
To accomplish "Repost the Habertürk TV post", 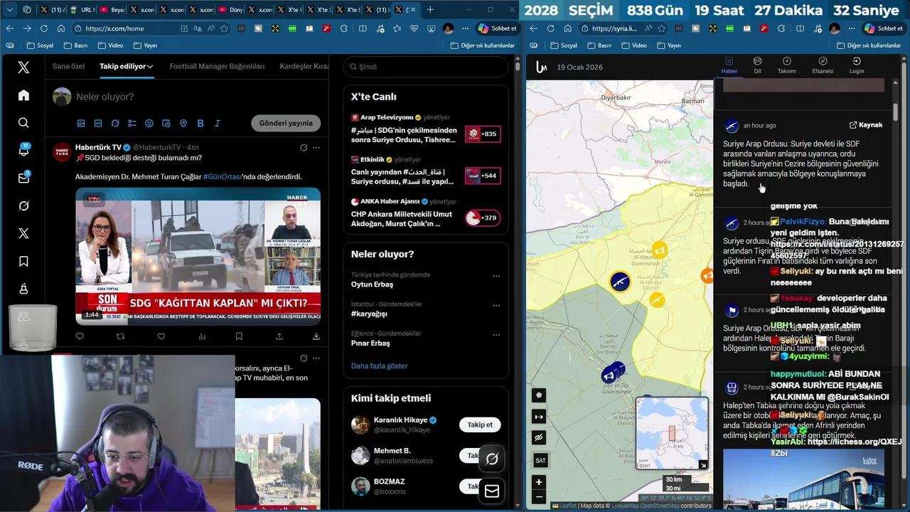I will pos(120,336).
